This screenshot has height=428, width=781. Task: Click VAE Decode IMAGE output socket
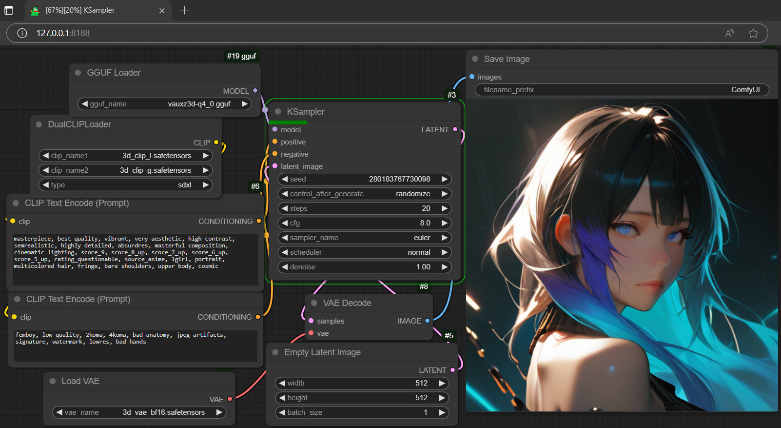pos(427,321)
